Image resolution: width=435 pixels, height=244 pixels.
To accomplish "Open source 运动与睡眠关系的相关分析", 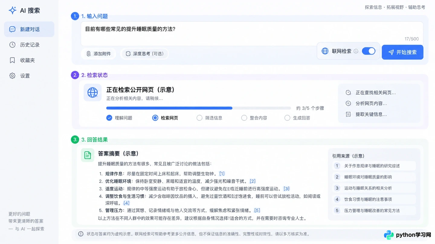I will coord(374,188).
